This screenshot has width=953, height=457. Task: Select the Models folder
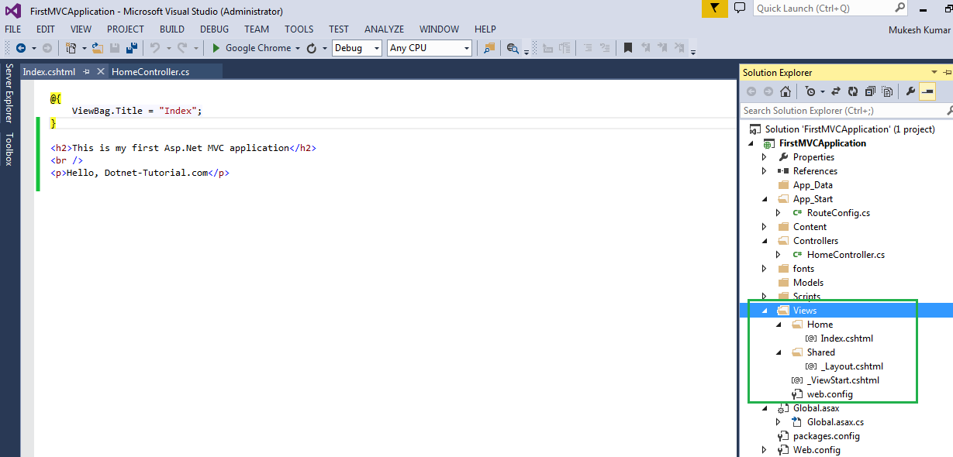tap(808, 283)
